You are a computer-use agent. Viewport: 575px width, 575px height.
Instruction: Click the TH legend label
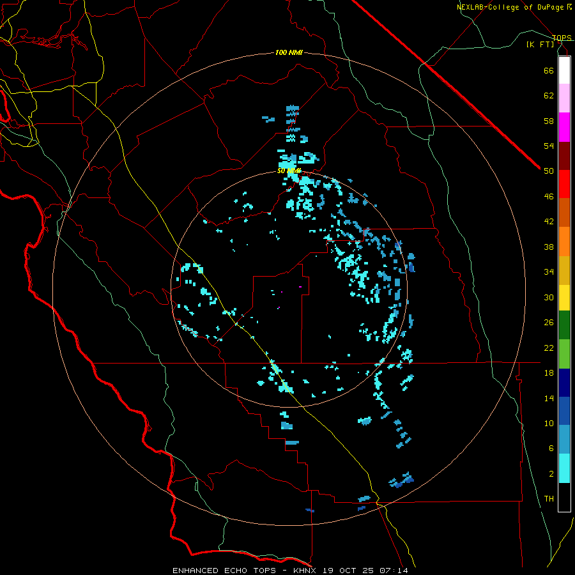[x=549, y=499]
